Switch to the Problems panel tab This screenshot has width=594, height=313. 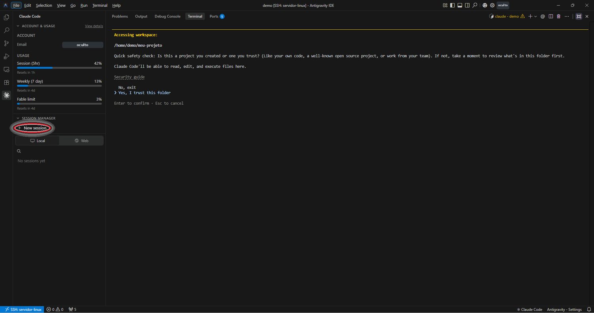click(120, 16)
